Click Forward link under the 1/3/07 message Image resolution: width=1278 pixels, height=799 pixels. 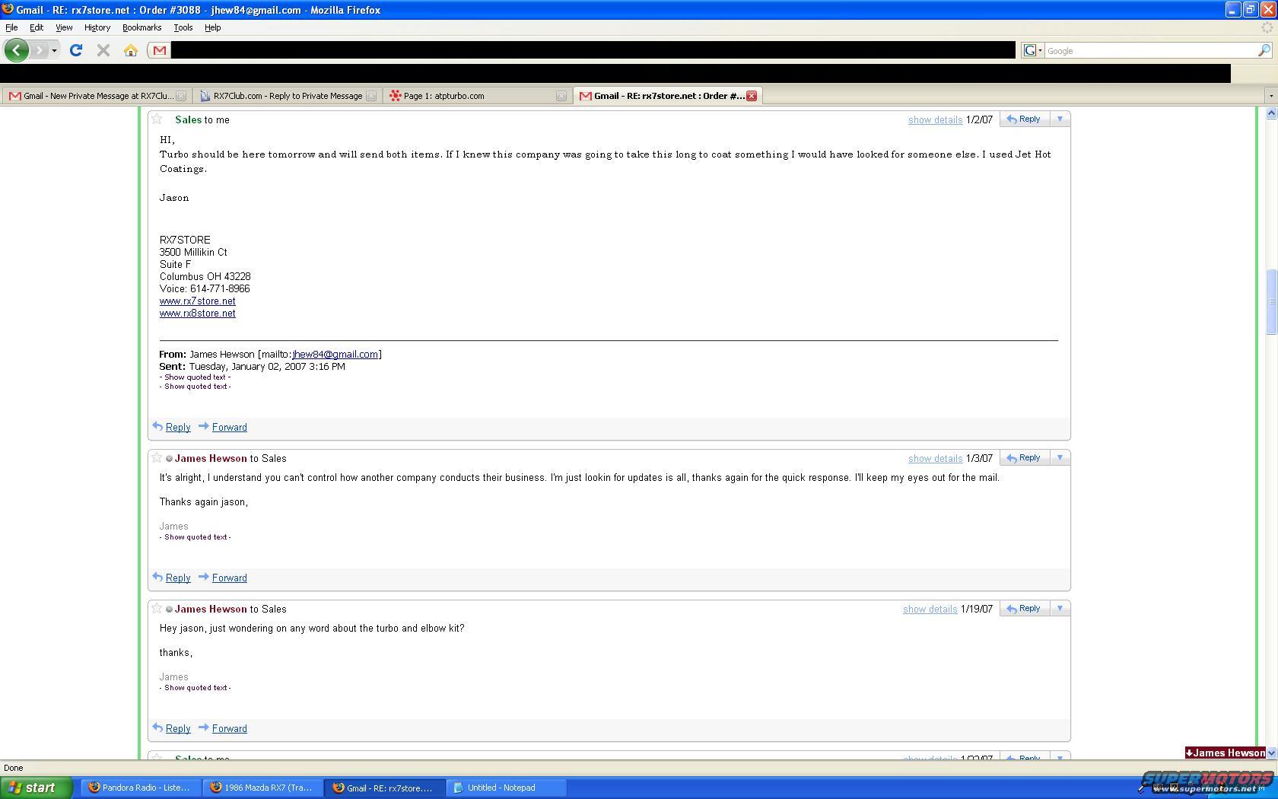[x=229, y=578]
